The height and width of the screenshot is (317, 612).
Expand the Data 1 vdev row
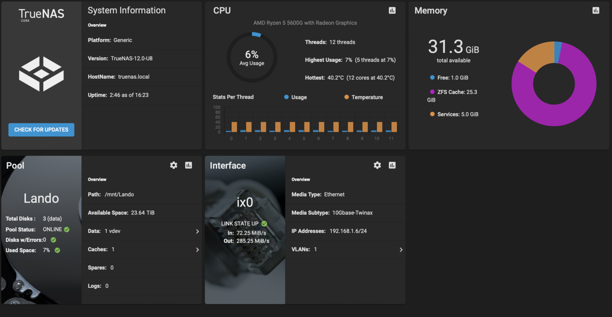(x=142, y=231)
